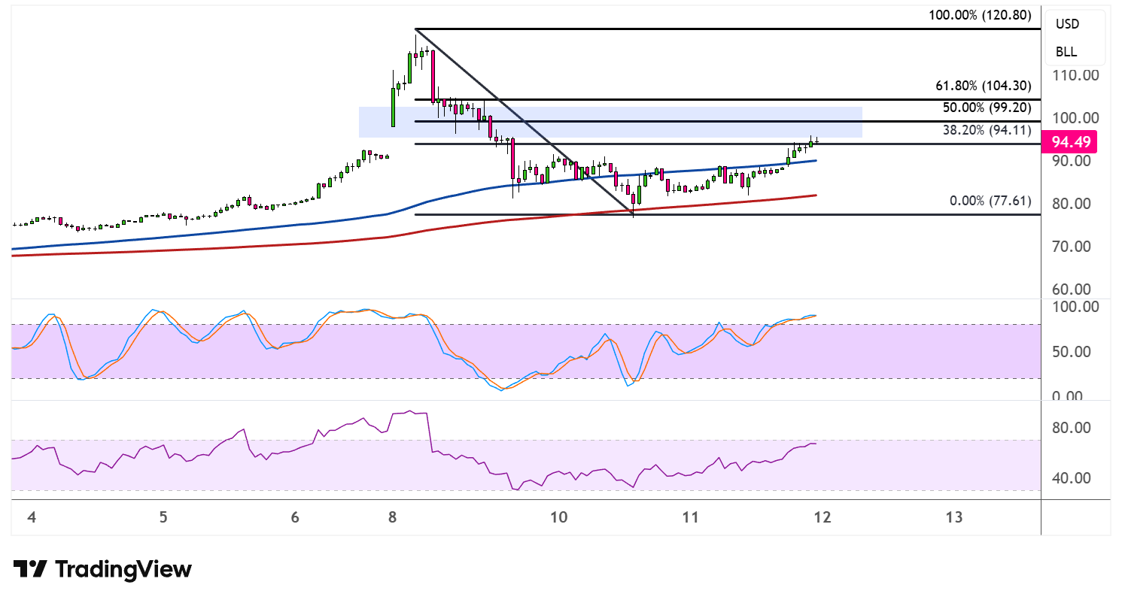1122x603 pixels.
Task: Click the TradingView brand text
Action: [124, 569]
